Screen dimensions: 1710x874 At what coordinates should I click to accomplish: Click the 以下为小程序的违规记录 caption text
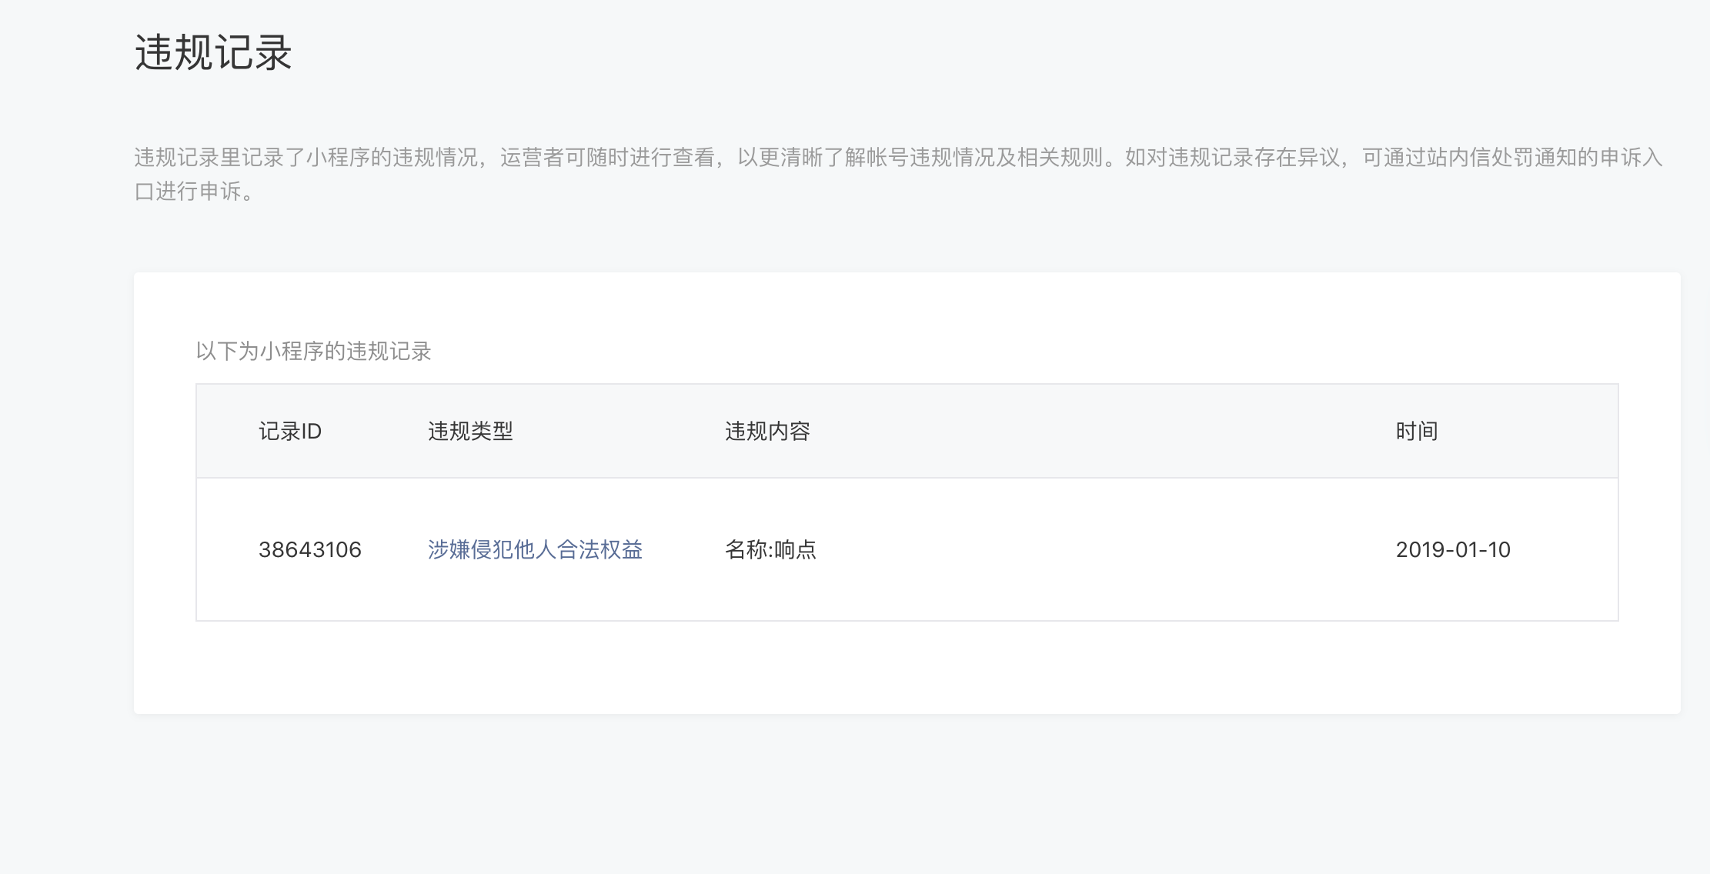point(313,352)
